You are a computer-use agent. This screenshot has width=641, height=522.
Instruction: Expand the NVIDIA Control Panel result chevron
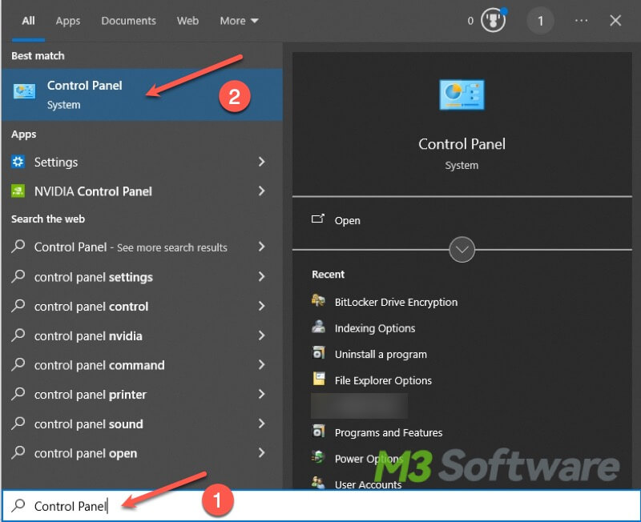tap(262, 191)
